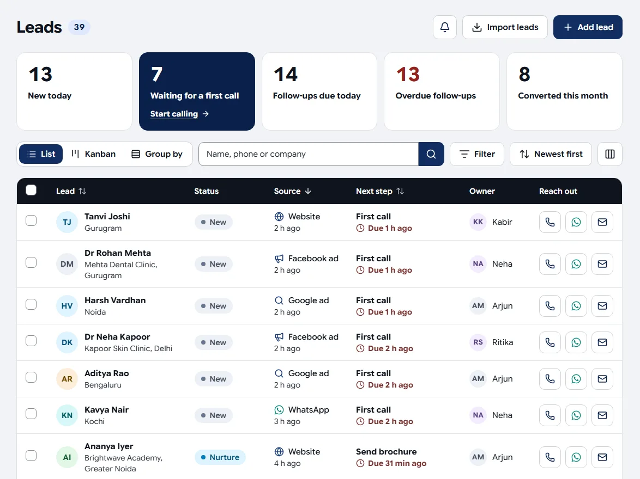The image size is (640, 479).
Task: Select the Dr Rohan Mehta row checkbox
Action: tap(31, 262)
